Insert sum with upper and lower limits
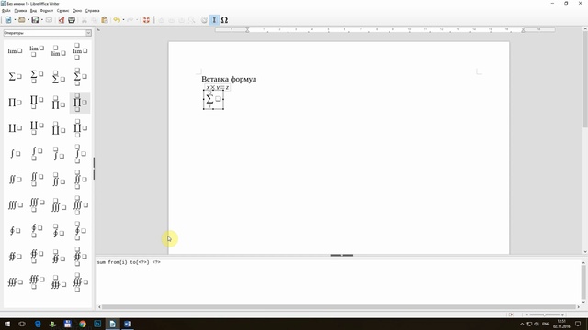588x330 pixels. [80, 77]
